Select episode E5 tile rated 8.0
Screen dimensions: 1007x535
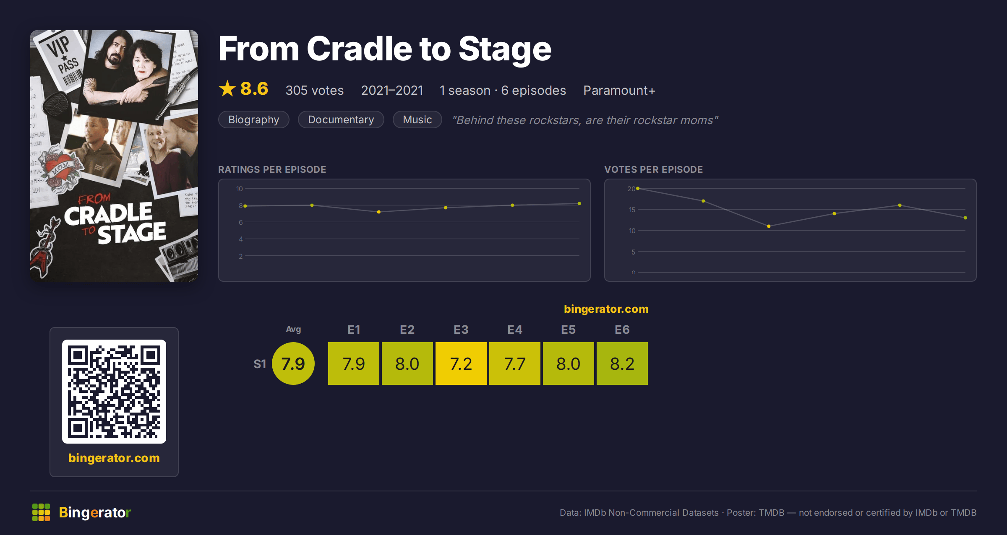[x=569, y=364]
